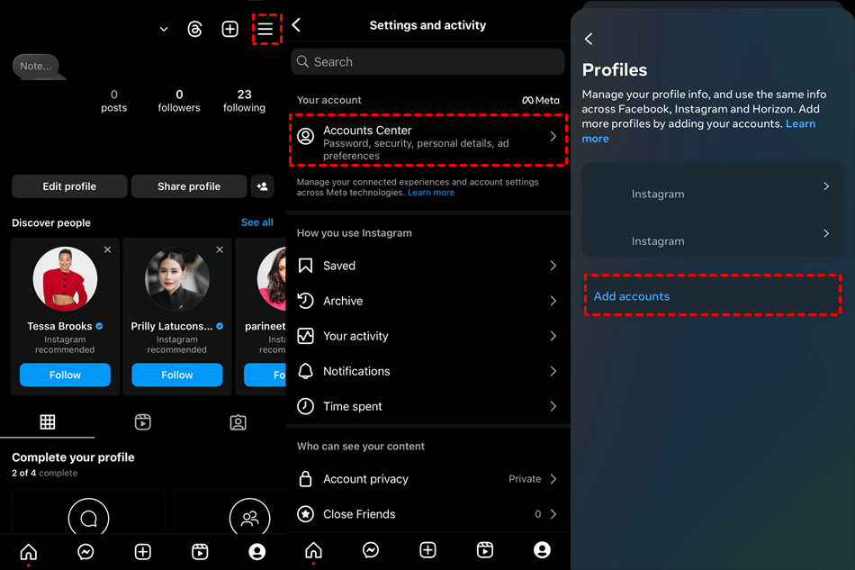This screenshot has width=855, height=570.
Task: Expand chevron on Time spent row
Action: pyautogui.click(x=553, y=406)
